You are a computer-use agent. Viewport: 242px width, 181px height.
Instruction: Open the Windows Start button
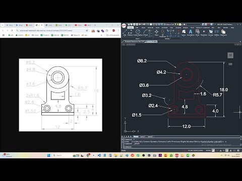(x=49, y=155)
